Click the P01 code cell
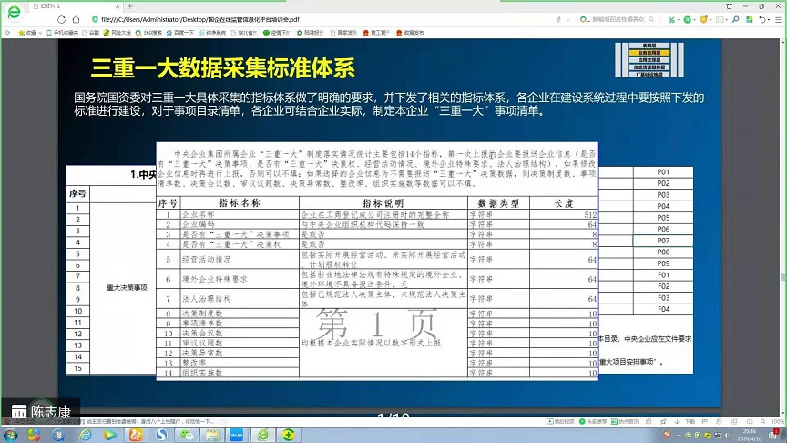 [663, 171]
